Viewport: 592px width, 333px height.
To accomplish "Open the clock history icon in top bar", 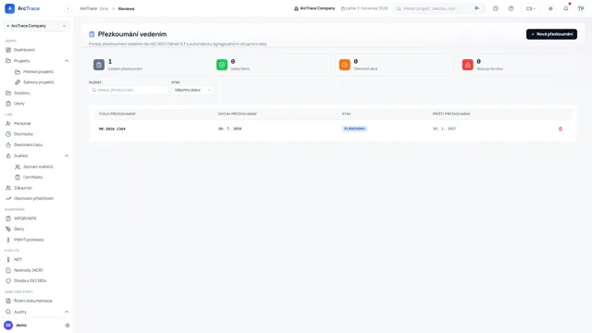I will pyautogui.click(x=496, y=8).
